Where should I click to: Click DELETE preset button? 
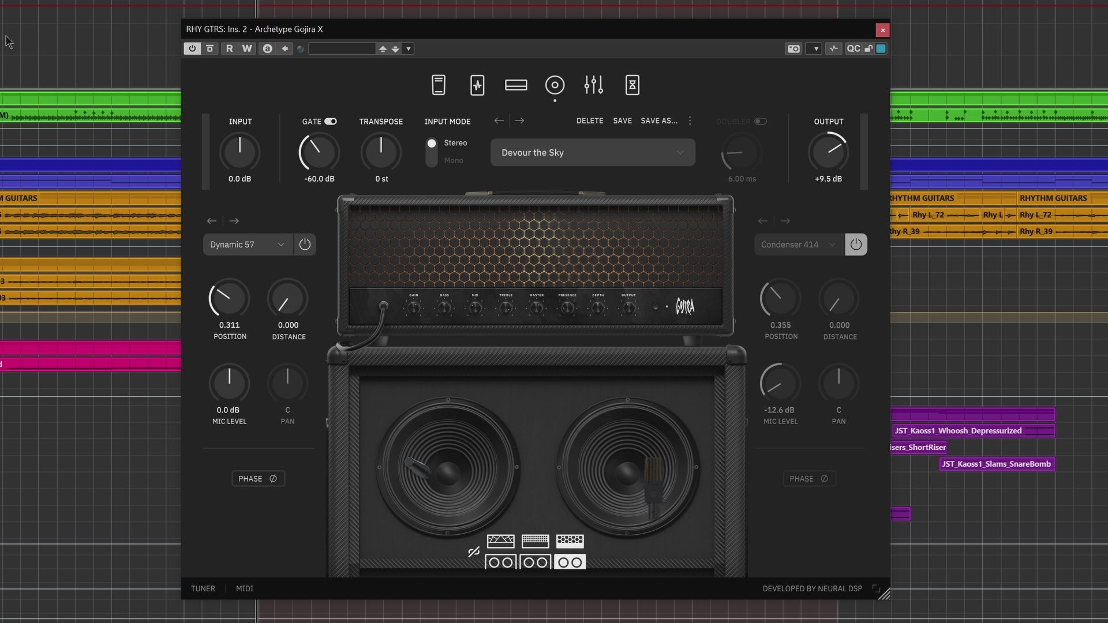coord(590,121)
